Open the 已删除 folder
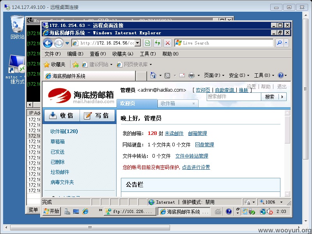 (57, 162)
